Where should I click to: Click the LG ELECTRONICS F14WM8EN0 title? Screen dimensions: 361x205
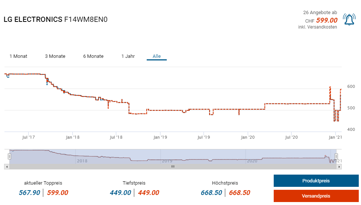coord(55,20)
